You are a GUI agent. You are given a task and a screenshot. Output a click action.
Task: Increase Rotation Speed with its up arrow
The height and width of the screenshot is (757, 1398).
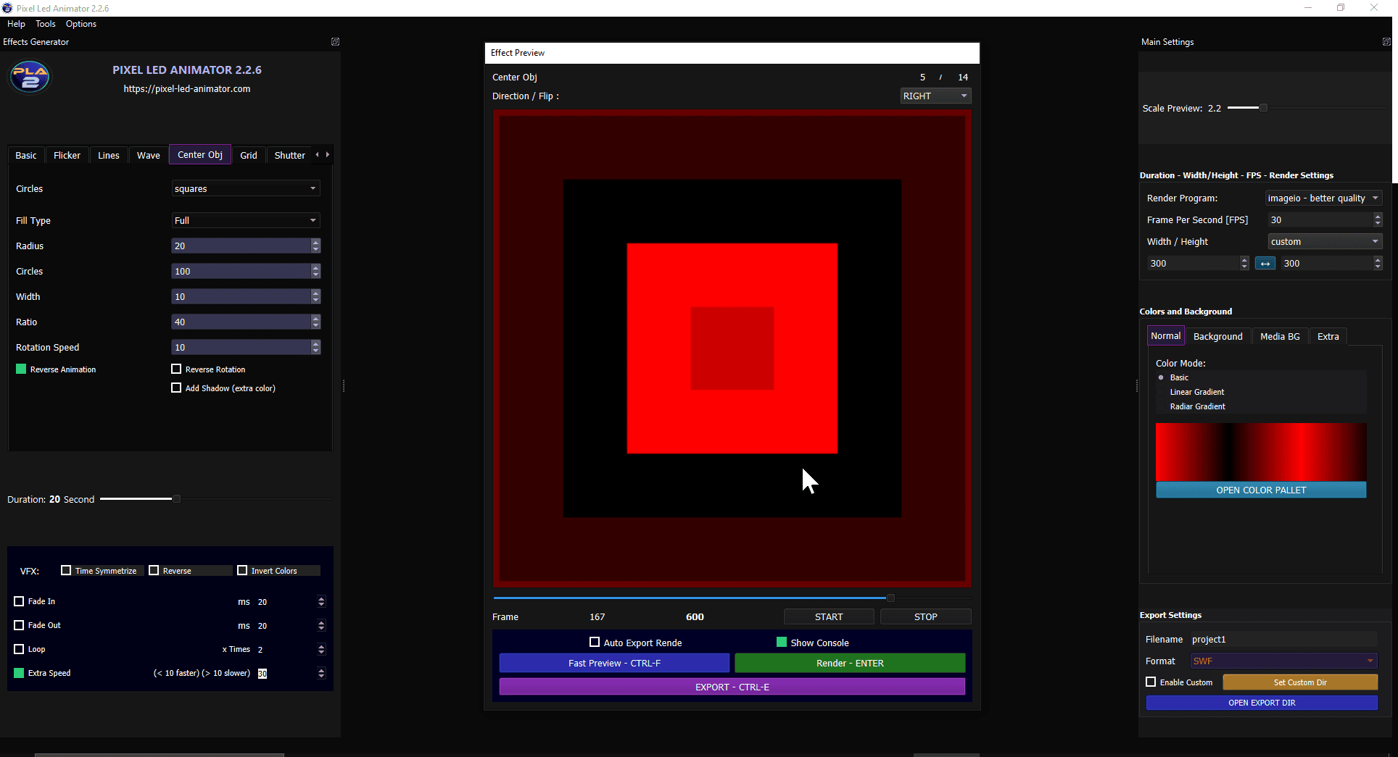pyautogui.click(x=315, y=343)
